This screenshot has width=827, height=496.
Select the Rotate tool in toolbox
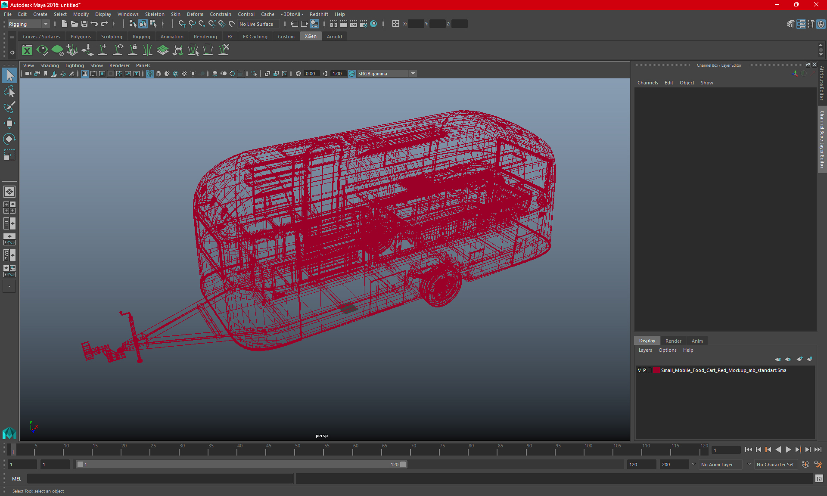(9, 139)
